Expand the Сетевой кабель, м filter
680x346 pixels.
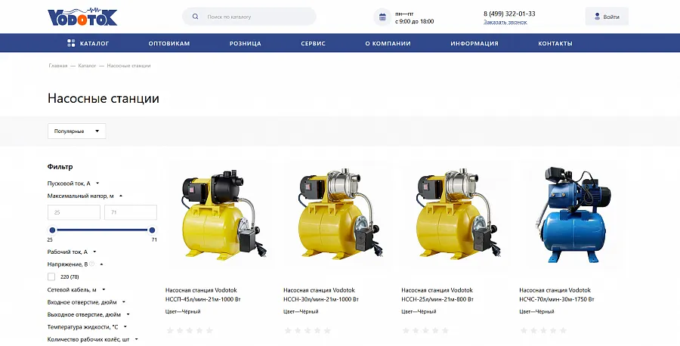tap(76, 289)
